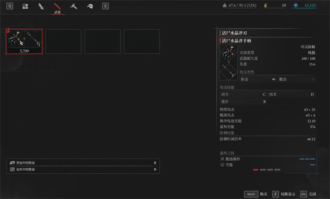Select the all-items grid category icon
330x199 pixels.
[x=25, y=6]
